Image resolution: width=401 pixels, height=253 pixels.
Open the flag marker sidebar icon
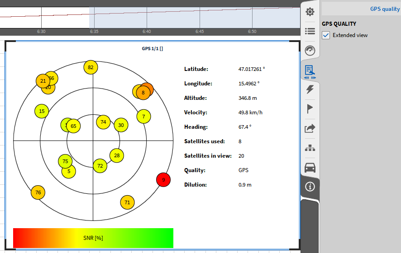click(310, 108)
